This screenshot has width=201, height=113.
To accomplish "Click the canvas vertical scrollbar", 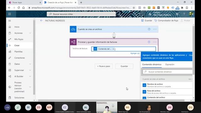I will tap(193, 50).
